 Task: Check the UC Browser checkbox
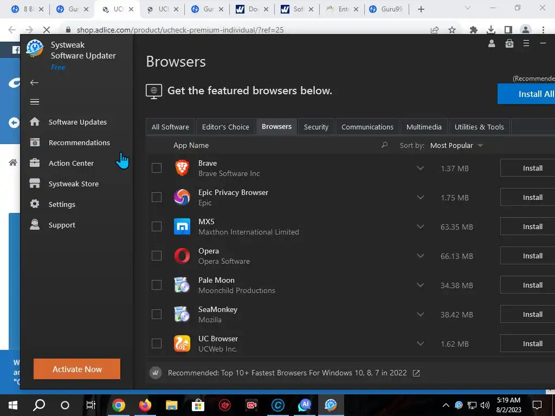(157, 343)
